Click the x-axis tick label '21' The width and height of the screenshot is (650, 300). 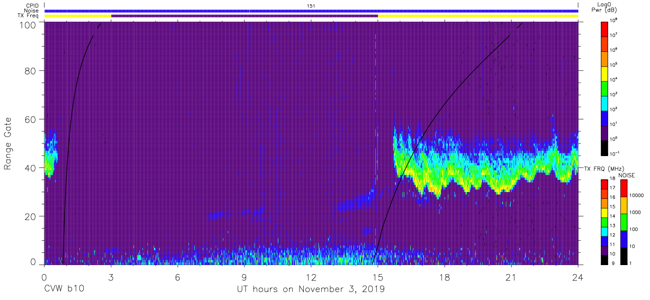[511, 277]
